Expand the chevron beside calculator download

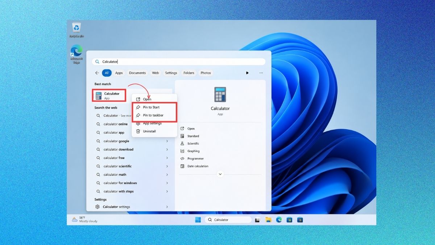(167, 149)
